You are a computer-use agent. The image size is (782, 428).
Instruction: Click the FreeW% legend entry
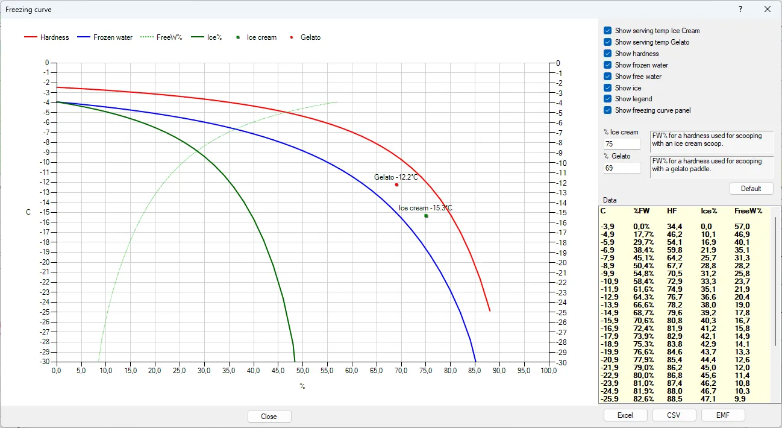pyautogui.click(x=161, y=37)
